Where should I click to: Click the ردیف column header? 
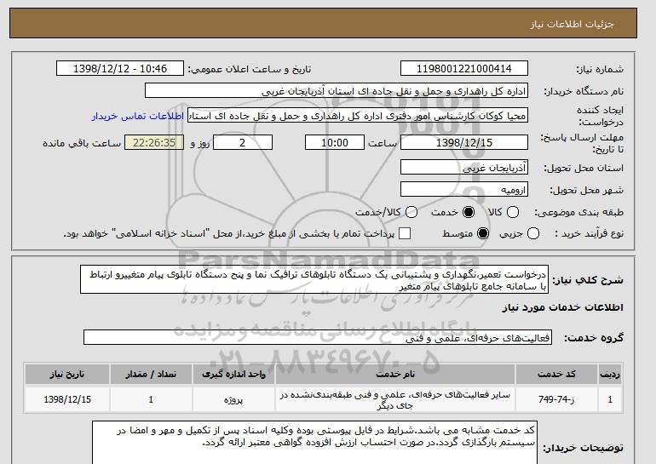point(610,374)
